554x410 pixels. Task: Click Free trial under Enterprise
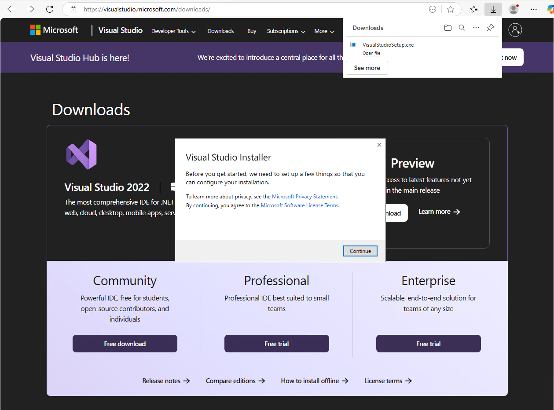(429, 344)
